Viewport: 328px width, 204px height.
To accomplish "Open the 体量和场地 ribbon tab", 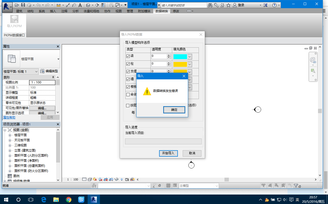I will coord(91,11).
